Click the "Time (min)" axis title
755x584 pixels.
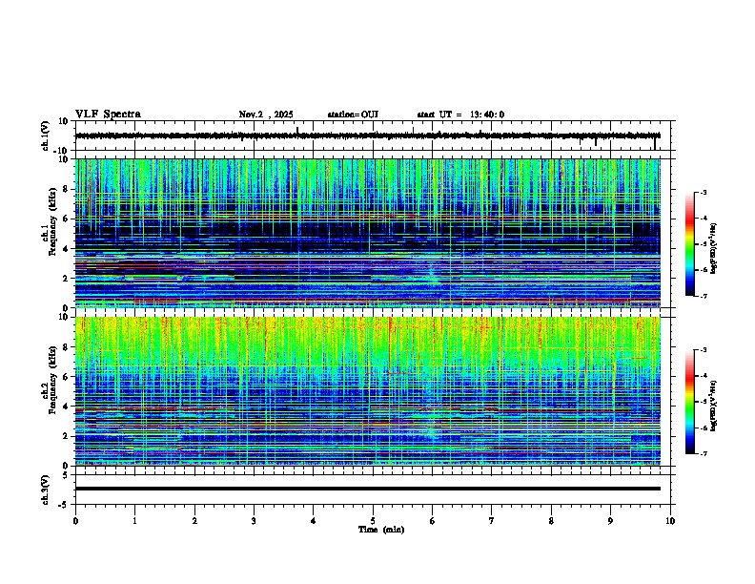point(381,530)
